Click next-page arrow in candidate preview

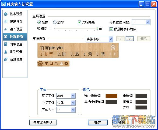115,54
